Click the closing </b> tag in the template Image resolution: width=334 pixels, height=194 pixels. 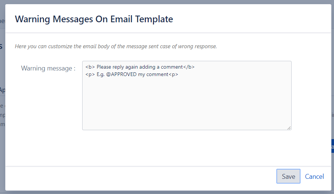pos(189,67)
